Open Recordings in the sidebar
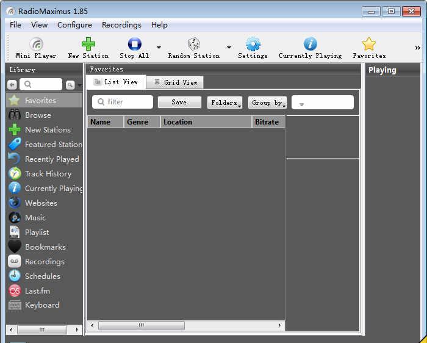 (x=44, y=262)
